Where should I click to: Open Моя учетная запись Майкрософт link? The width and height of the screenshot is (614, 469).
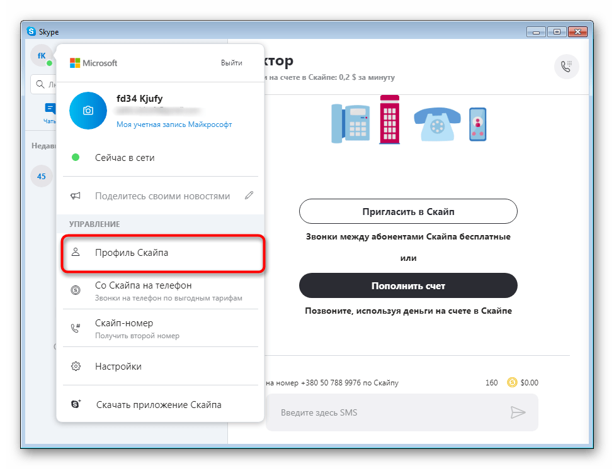[x=174, y=124]
